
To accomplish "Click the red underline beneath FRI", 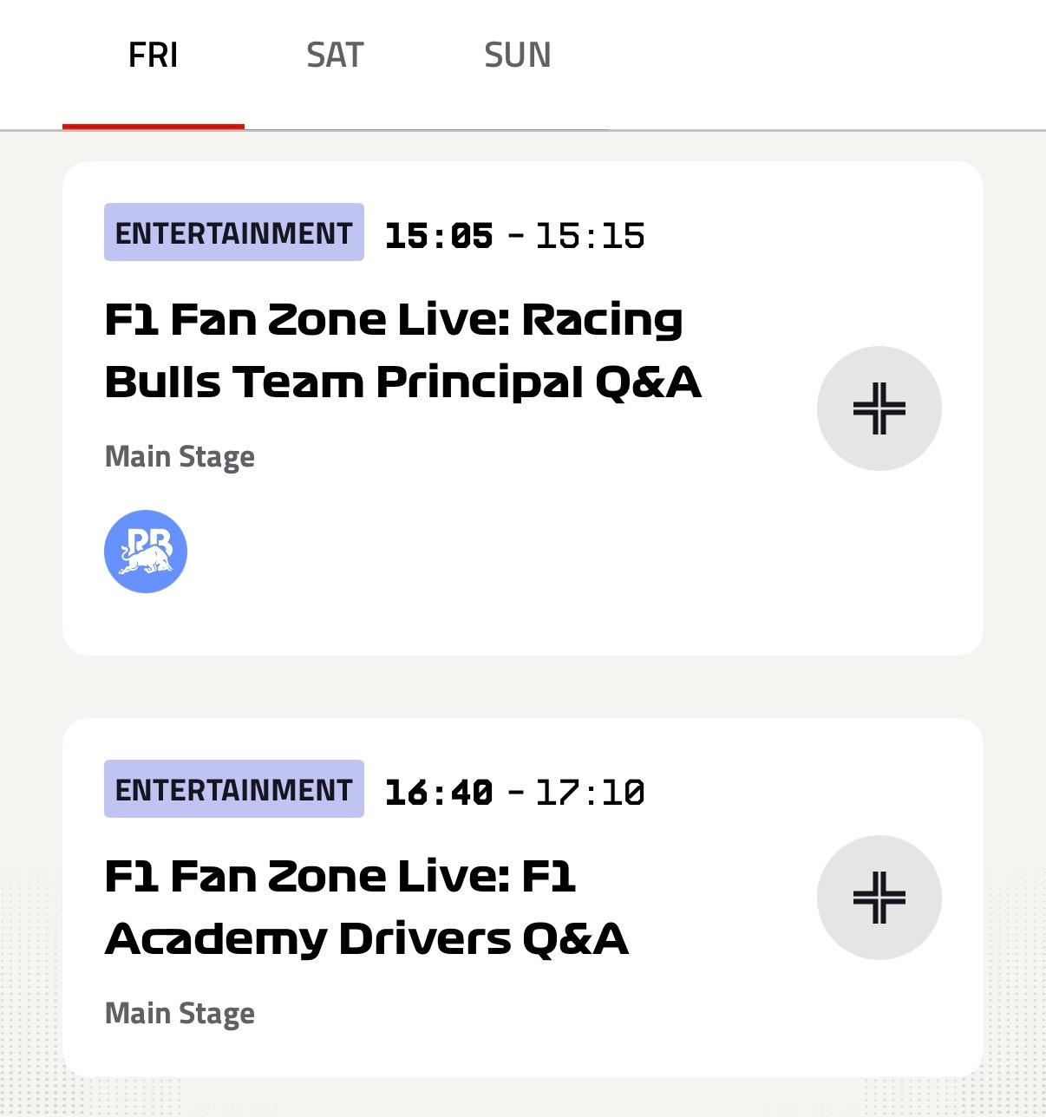I will 154,127.
